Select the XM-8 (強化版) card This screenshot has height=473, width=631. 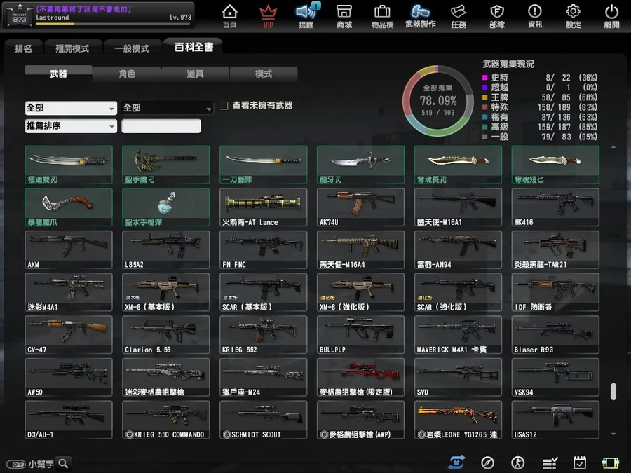pos(360,292)
